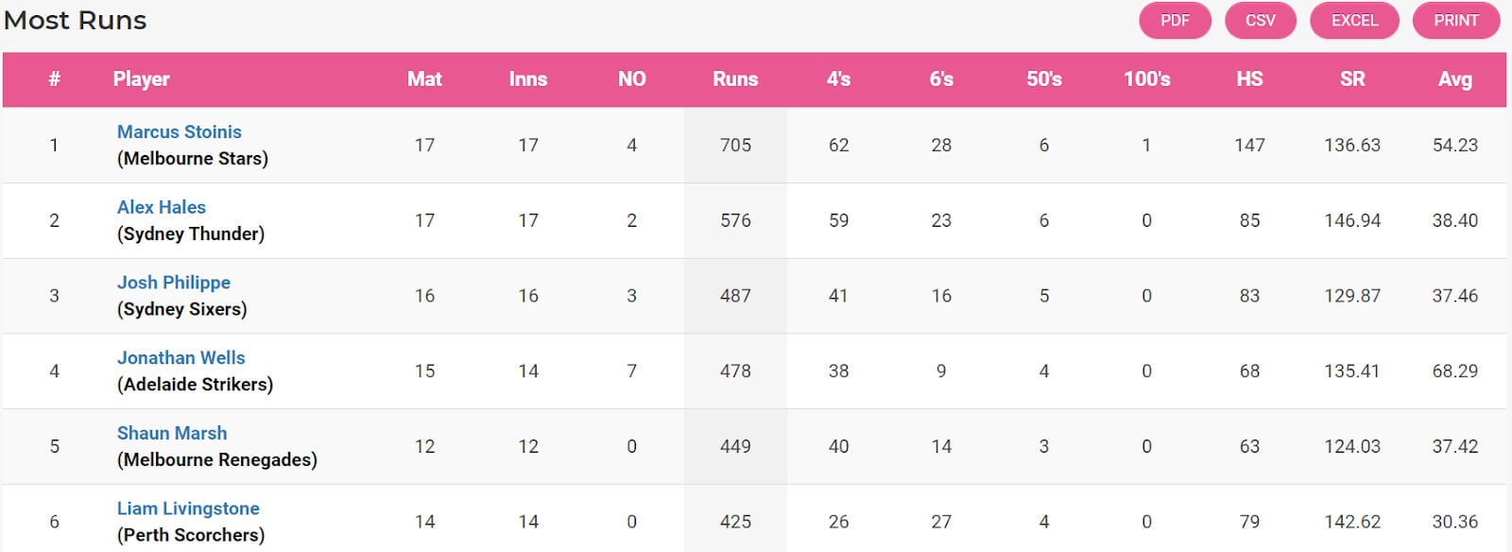This screenshot has width=1512, height=552.
Task: Select the Shaun Marsh link
Action: pyautogui.click(x=171, y=434)
